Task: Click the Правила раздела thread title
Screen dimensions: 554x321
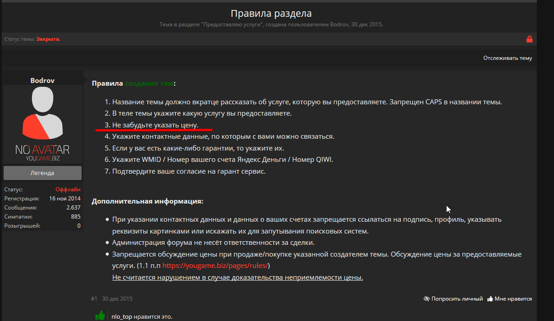Action: tap(271, 14)
